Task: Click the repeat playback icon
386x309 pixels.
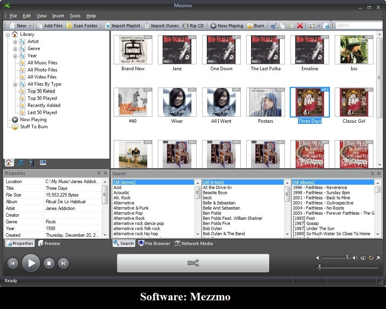Action: (371, 258)
